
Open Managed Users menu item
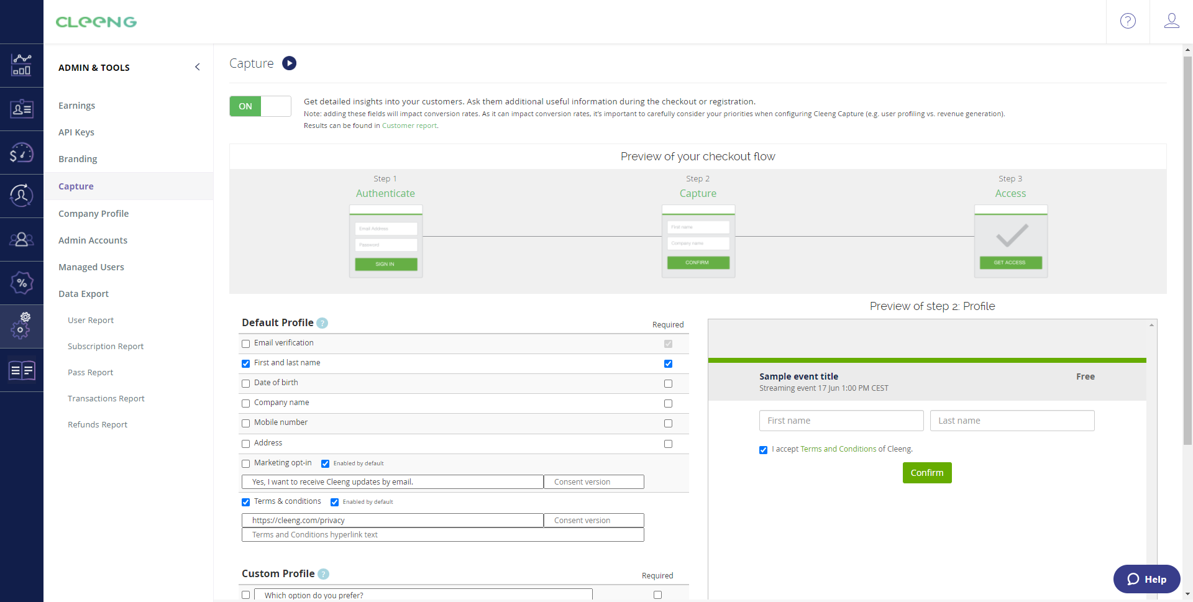(91, 267)
